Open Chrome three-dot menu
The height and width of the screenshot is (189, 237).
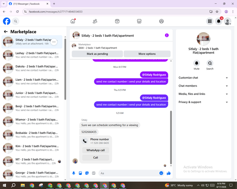[x=233, y=12]
